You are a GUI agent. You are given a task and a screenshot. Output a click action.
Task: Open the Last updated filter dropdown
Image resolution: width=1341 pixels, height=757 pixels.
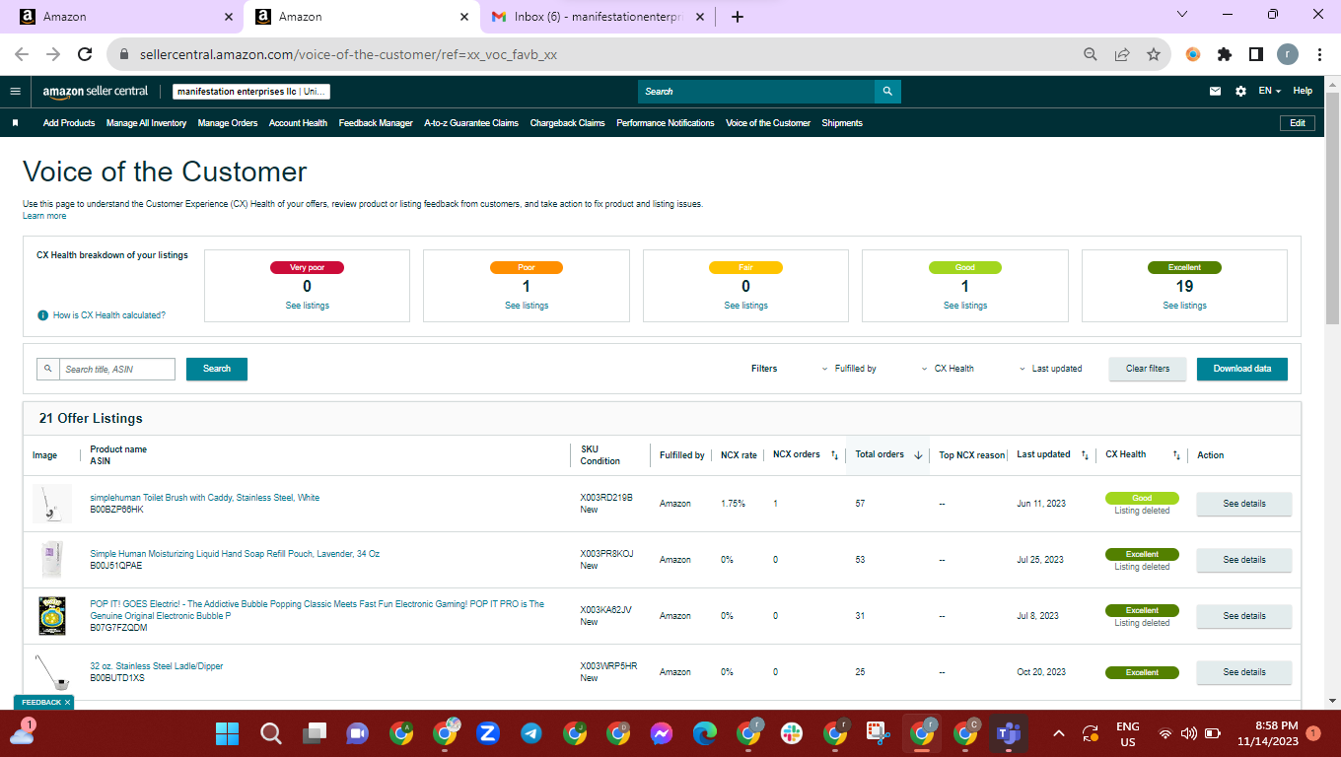(x=1050, y=369)
